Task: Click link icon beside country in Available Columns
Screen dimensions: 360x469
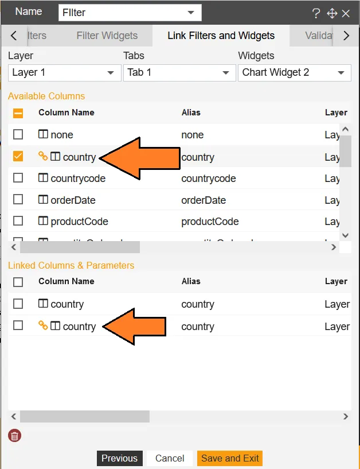Action: pos(43,156)
